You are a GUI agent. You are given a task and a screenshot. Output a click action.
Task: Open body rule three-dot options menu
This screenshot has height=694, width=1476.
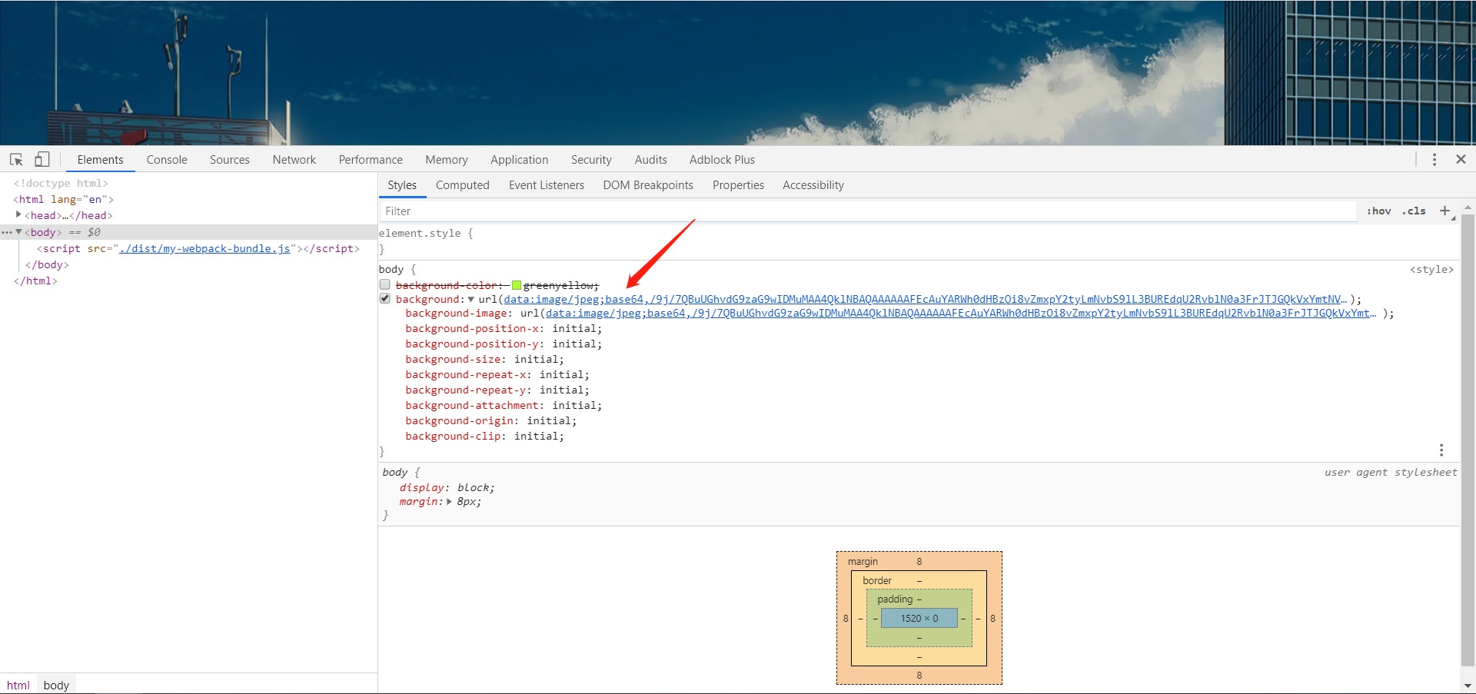pos(1441,450)
